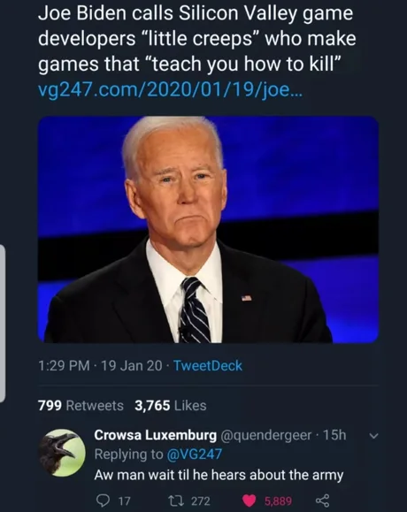This screenshot has height=512, width=407.
Task: Open the @VG247 mention link
Action: point(195,455)
